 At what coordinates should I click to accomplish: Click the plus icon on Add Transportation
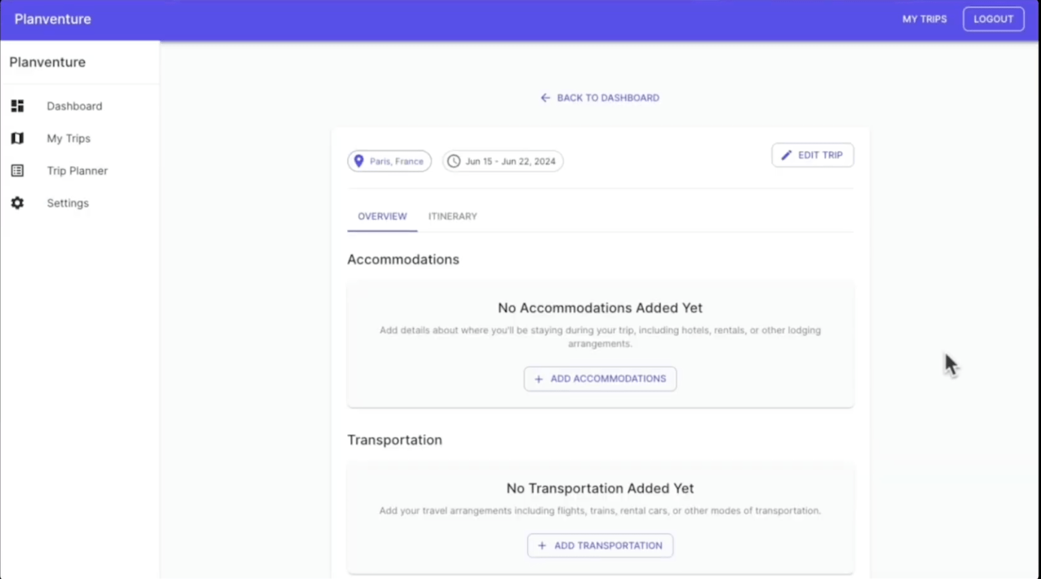[541, 545]
